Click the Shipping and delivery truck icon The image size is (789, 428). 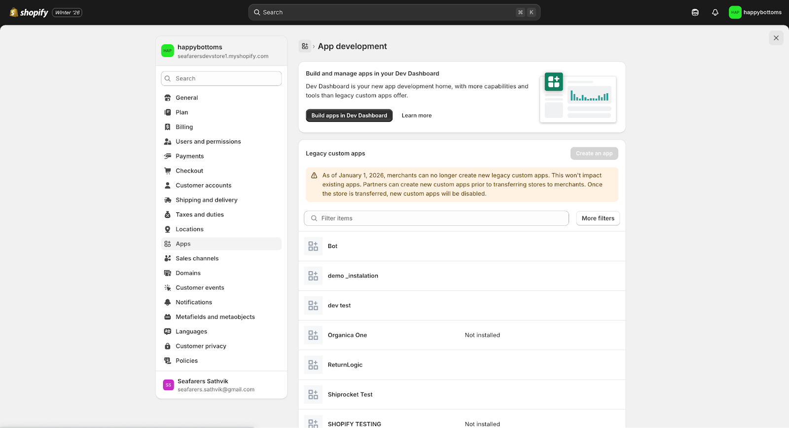tap(168, 200)
